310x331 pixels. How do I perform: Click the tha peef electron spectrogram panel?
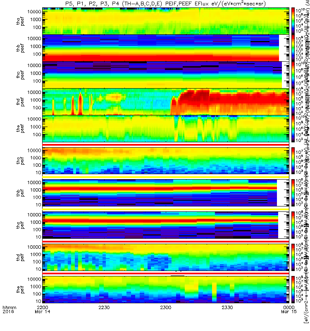click(166, 21)
